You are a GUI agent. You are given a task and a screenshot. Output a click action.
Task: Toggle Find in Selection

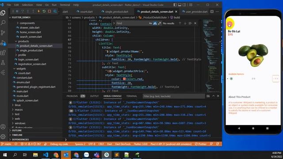click(x=190, y=23)
